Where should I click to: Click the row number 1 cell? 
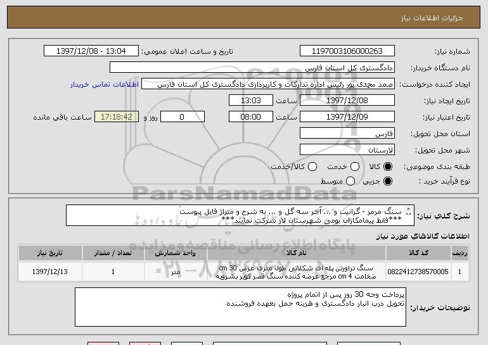[x=459, y=272]
